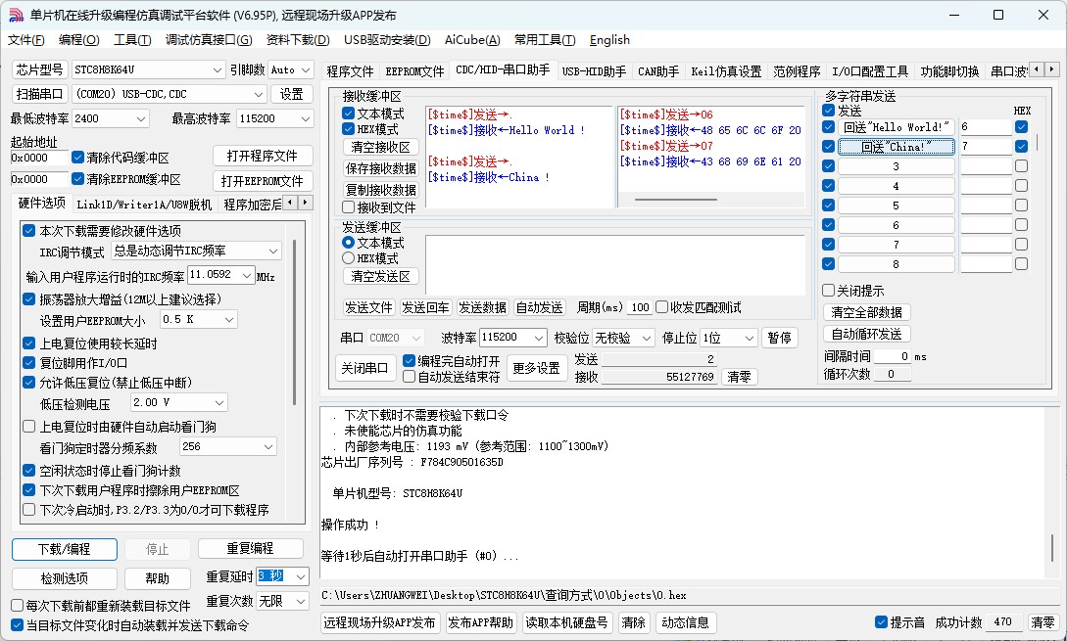
Task: Open the Keil仿真设置 tab
Action: [726, 71]
